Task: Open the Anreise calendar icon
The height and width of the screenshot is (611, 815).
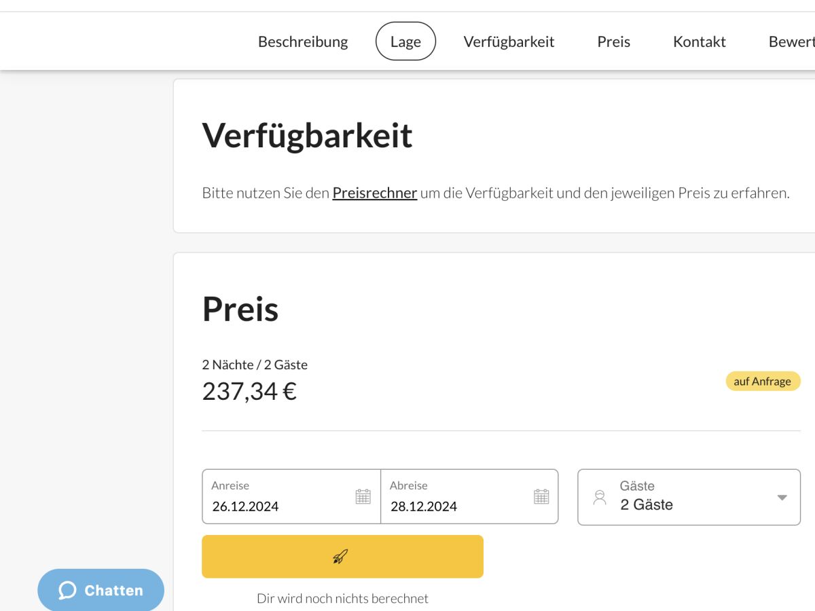Action: tap(363, 496)
